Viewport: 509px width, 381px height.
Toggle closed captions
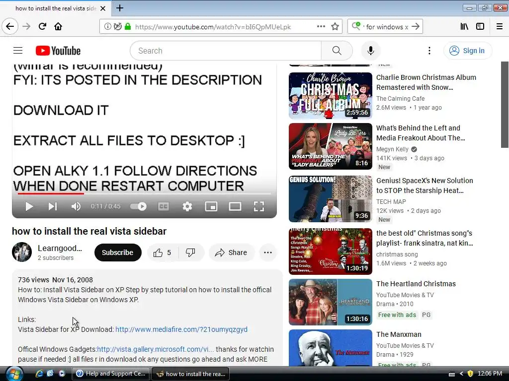point(163,206)
